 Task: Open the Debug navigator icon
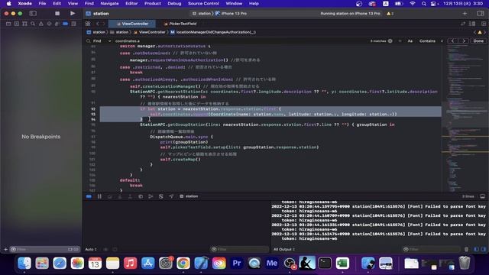point(57,24)
